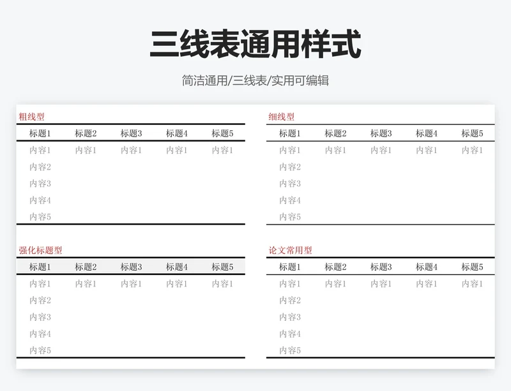
Task: Click 内容4 in the 强化标题型 table
Action: point(40,334)
